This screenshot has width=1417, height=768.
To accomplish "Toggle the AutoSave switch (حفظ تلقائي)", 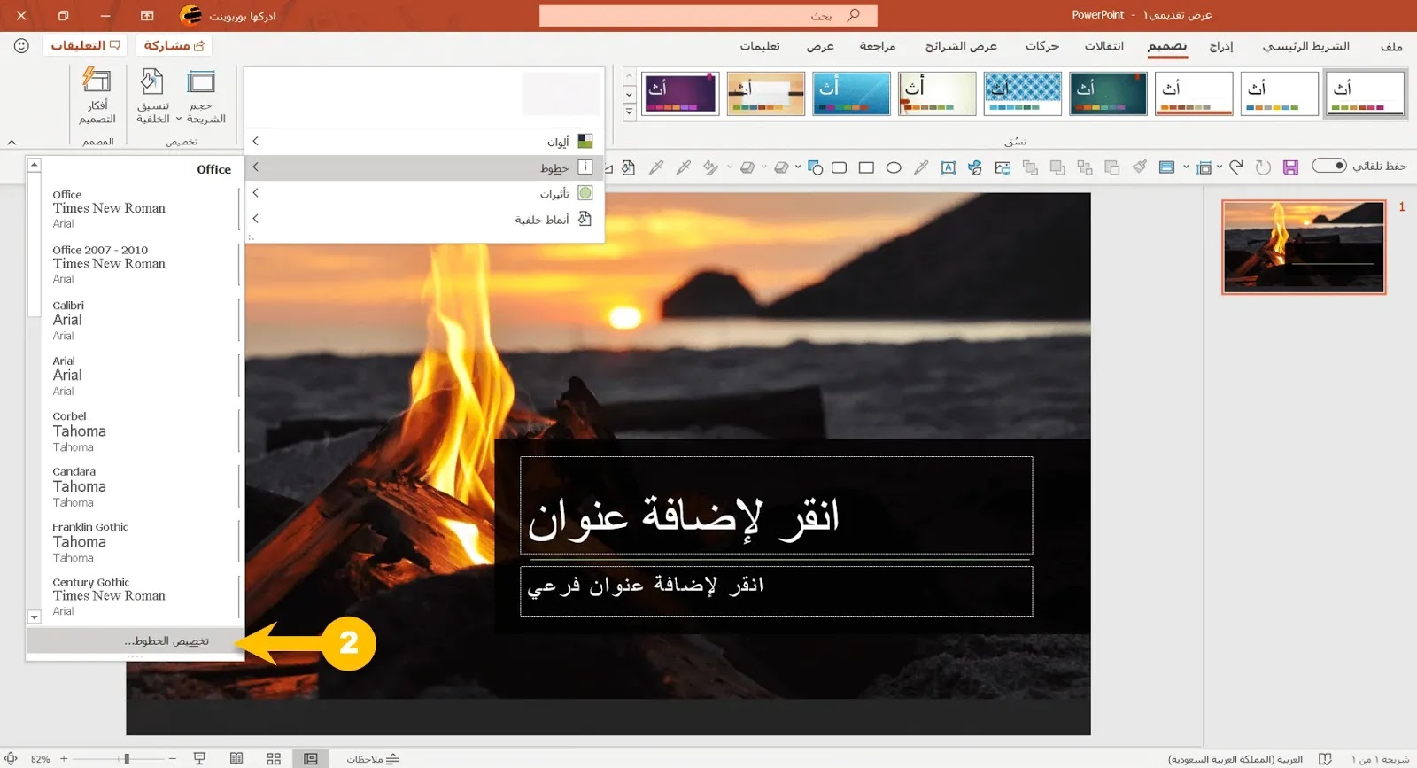I will tap(1329, 166).
